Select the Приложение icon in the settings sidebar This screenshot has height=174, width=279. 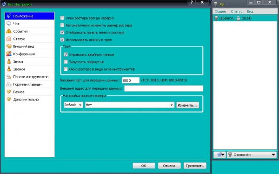(x=9, y=16)
